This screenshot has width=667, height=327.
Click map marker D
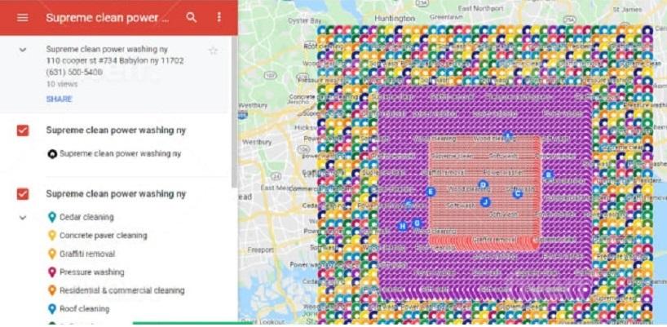point(483,184)
